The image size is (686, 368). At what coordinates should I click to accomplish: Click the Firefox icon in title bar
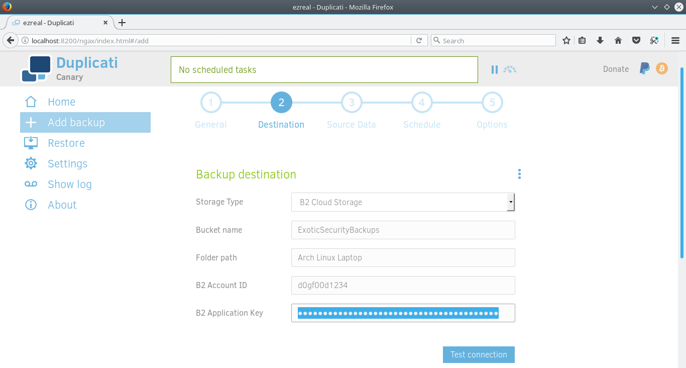6,7
